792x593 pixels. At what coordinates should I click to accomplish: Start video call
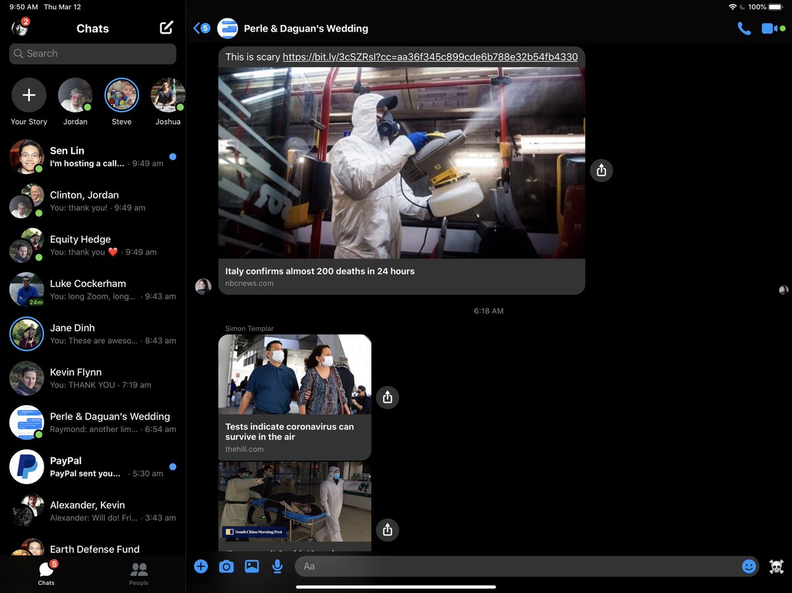769,28
